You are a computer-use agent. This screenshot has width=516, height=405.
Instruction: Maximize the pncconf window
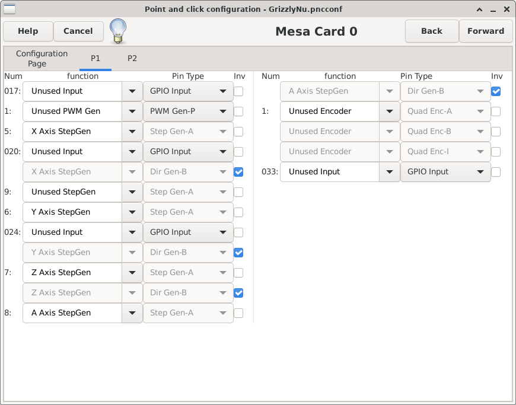click(479, 9)
